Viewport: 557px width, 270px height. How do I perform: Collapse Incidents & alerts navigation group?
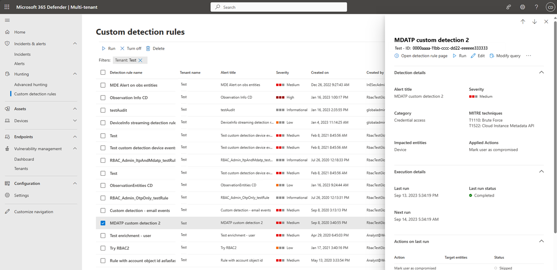tap(75, 44)
